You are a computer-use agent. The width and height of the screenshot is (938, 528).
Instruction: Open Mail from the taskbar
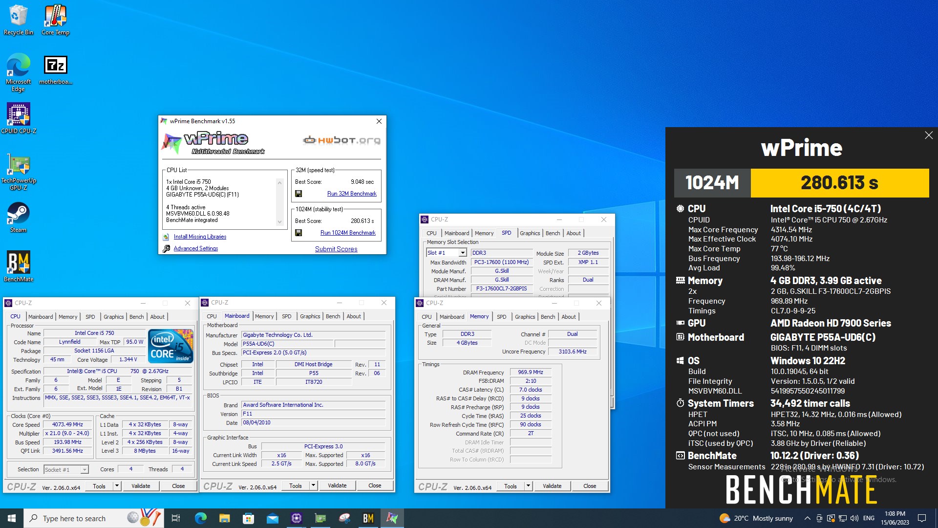point(272,518)
